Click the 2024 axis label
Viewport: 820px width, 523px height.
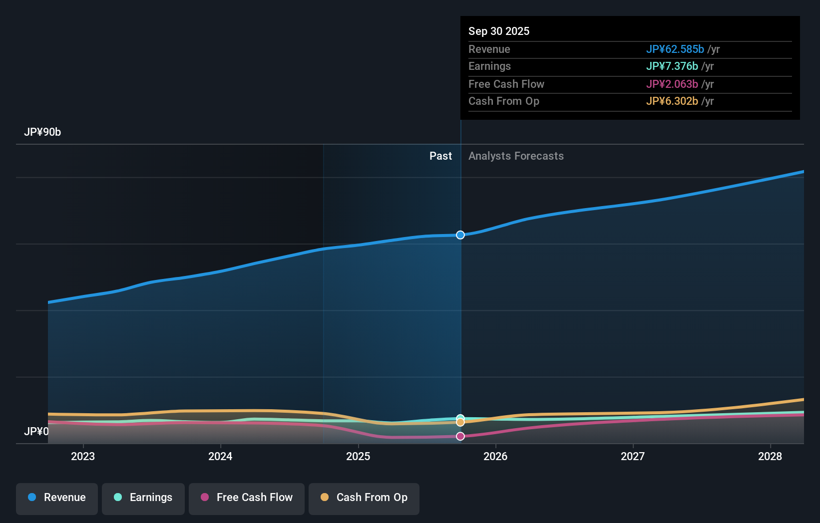tap(220, 456)
